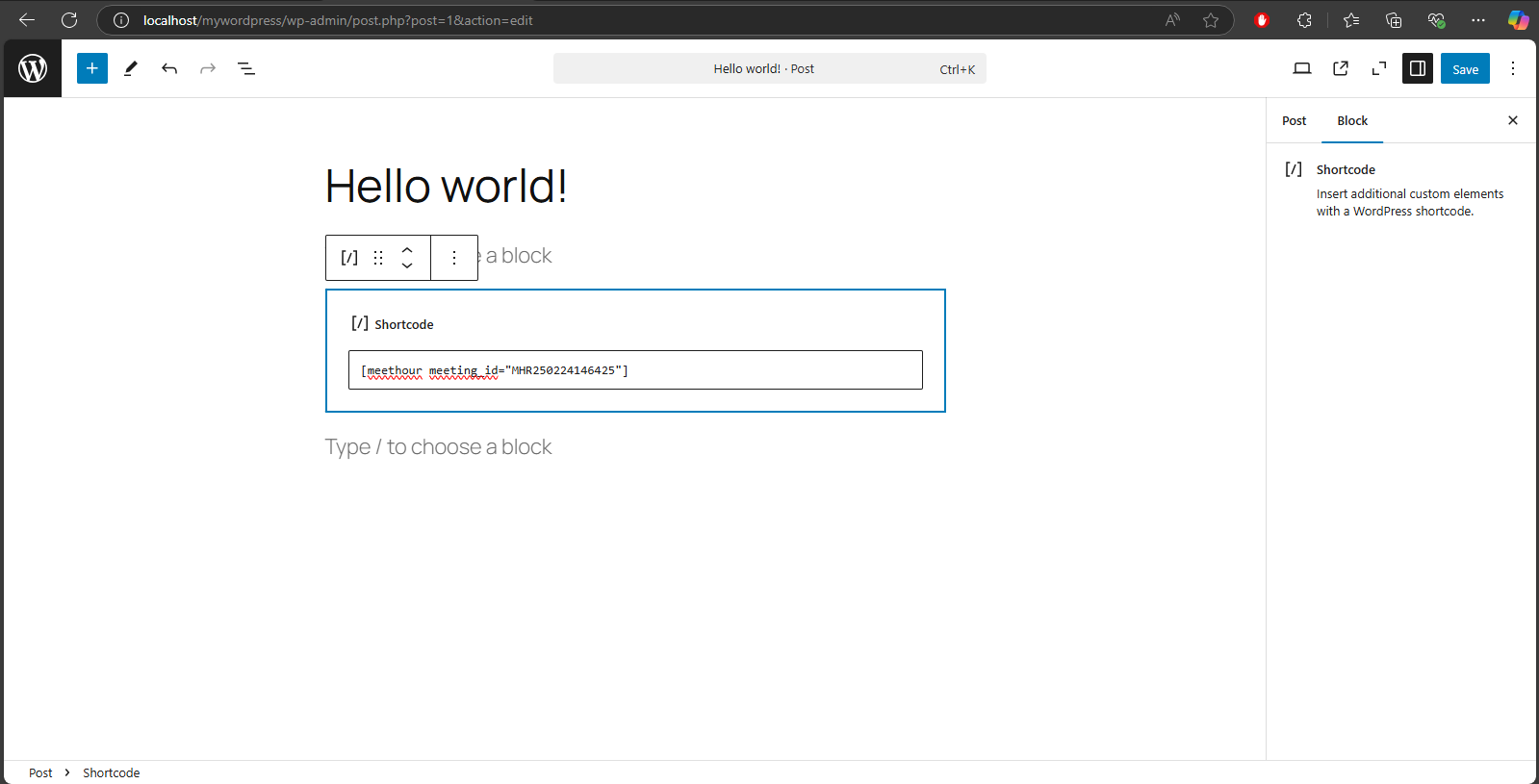Click the block drag handle icon
Image resolution: width=1539 pixels, height=784 pixels.
point(378,258)
